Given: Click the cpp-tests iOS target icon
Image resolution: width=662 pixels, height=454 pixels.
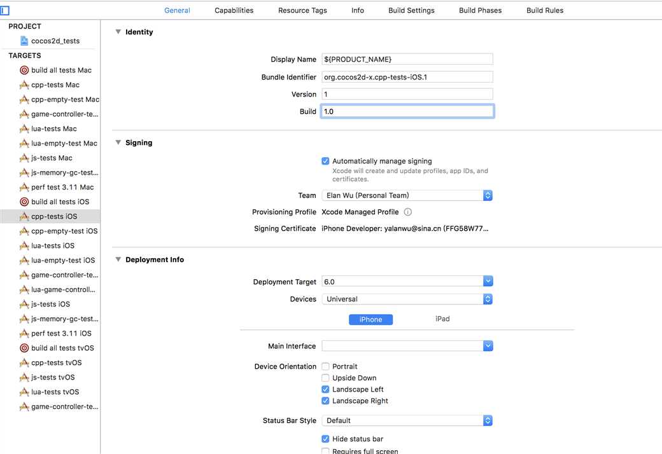Looking at the screenshot, I should [24, 216].
